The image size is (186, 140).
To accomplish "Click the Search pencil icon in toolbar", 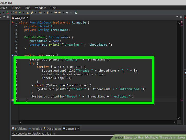I will click(x=32, y=13).
